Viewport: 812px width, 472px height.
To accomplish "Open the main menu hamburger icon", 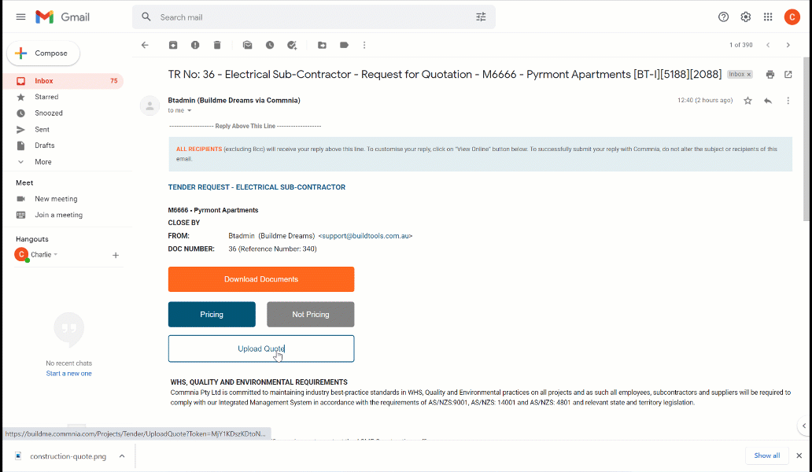I will pyautogui.click(x=20, y=17).
